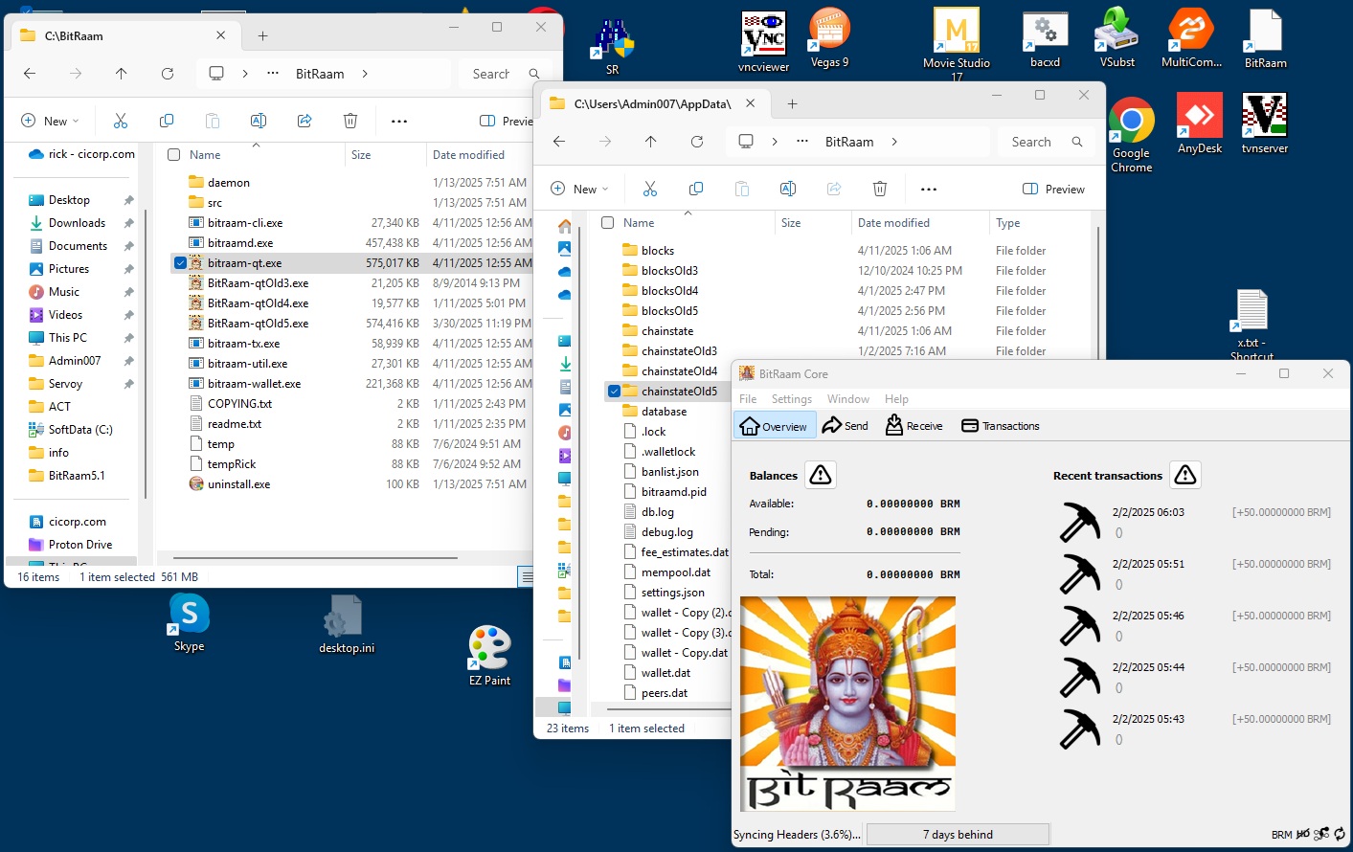Click the Vegas 9 desktop icon
This screenshot has height=852, width=1353.
(829, 38)
